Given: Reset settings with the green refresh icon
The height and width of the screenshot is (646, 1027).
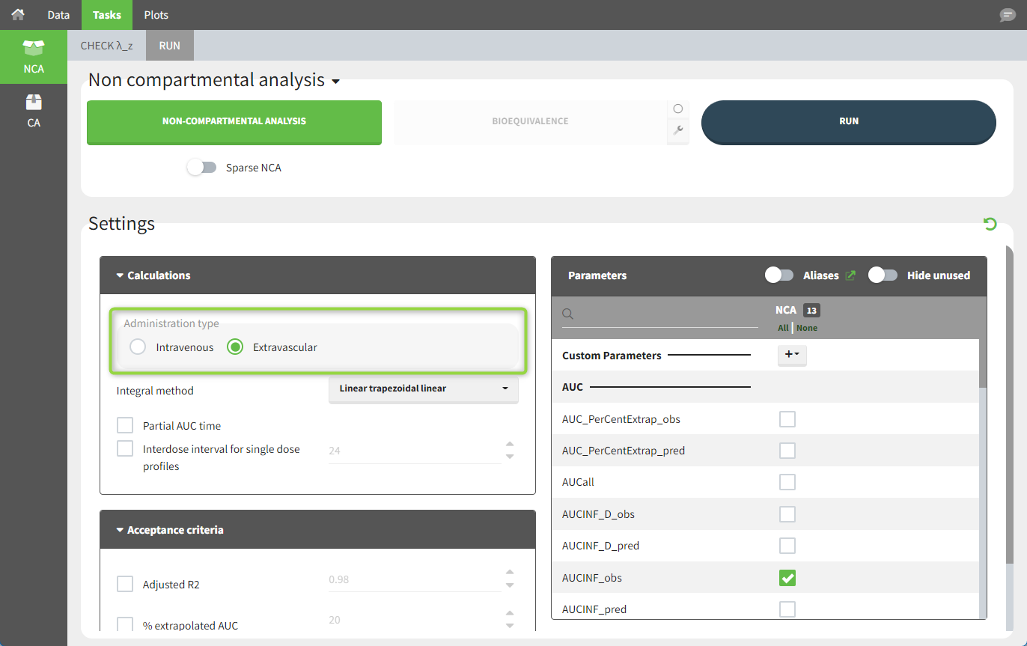Looking at the screenshot, I should 990,224.
